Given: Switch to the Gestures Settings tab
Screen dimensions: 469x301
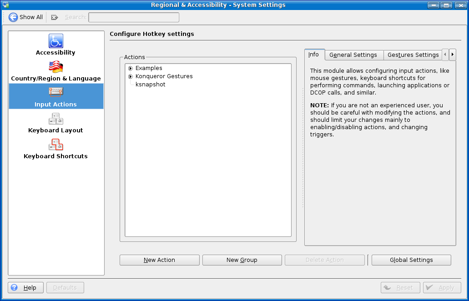Looking at the screenshot, I should click(413, 55).
